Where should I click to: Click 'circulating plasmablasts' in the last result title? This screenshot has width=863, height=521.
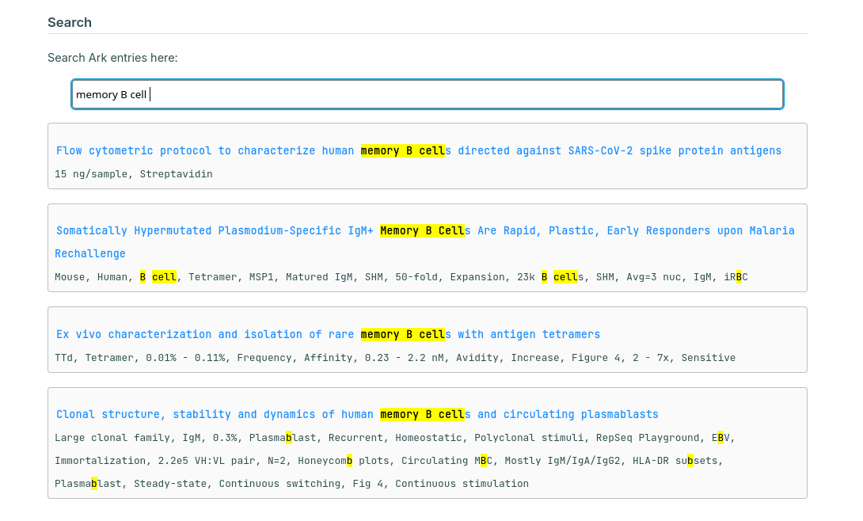point(580,414)
